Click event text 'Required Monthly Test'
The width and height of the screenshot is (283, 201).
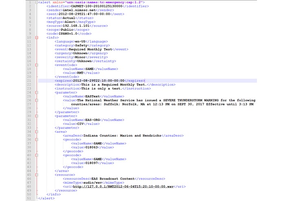90,49
